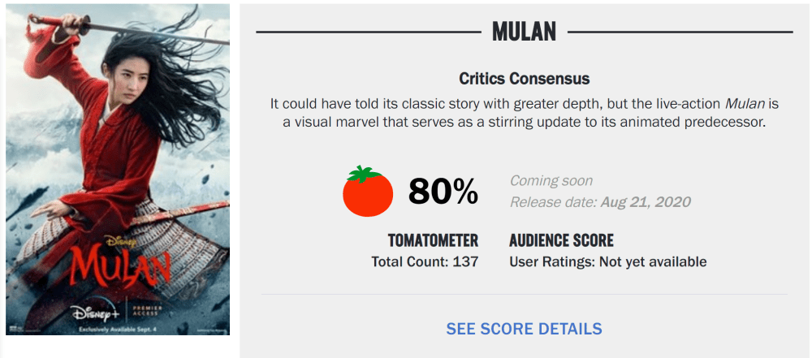The height and width of the screenshot is (358, 812).
Task: Select the TOMATOMETER label
Action: (x=433, y=241)
